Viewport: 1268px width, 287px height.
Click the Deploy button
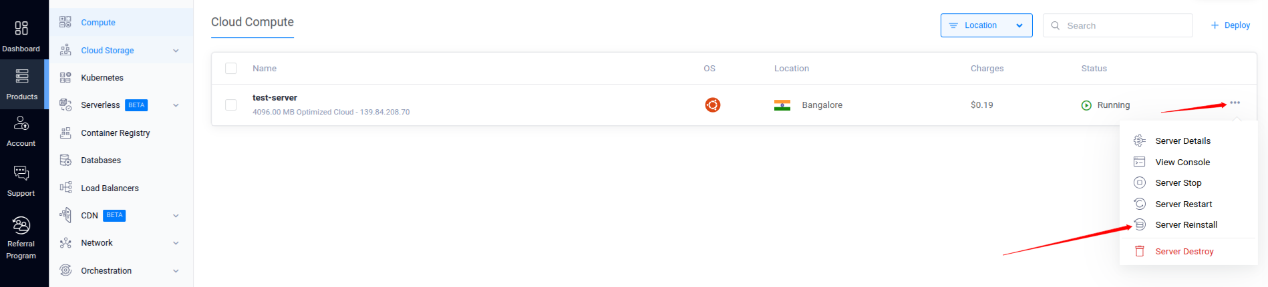click(x=1230, y=25)
